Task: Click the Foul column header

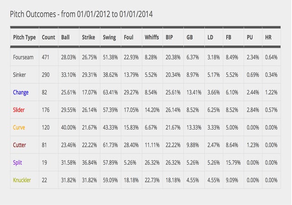Action: pyautogui.click(x=129, y=37)
